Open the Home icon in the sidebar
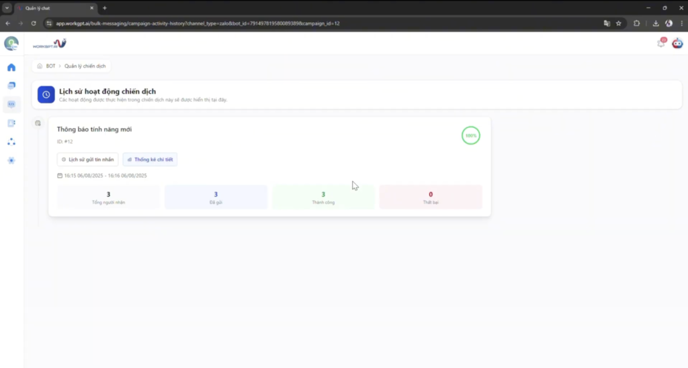The height and width of the screenshot is (368, 688). pyautogui.click(x=11, y=67)
